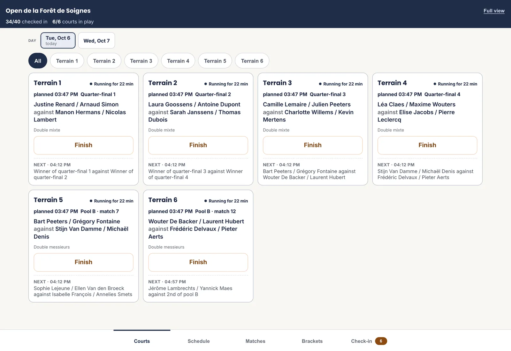Click the Terrain 3 card title
Viewport: 511px width, 351px height.
[x=277, y=83]
